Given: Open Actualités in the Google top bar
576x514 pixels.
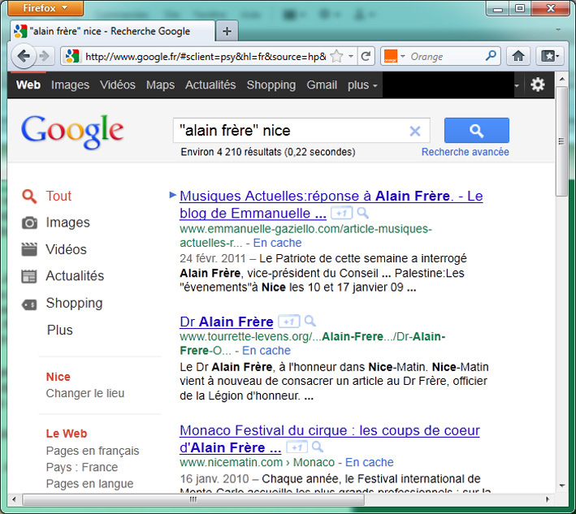Looking at the screenshot, I should tap(210, 84).
